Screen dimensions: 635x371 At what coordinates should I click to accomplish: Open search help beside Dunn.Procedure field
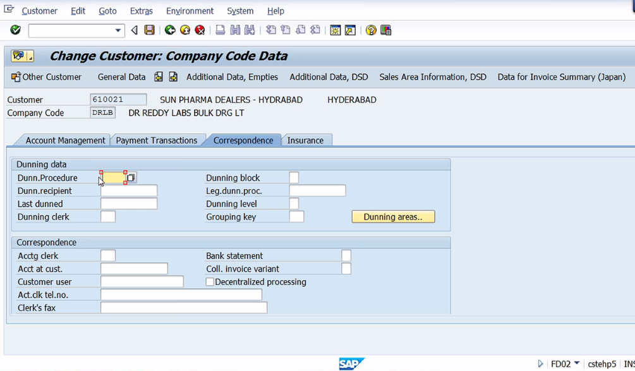(x=131, y=178)
